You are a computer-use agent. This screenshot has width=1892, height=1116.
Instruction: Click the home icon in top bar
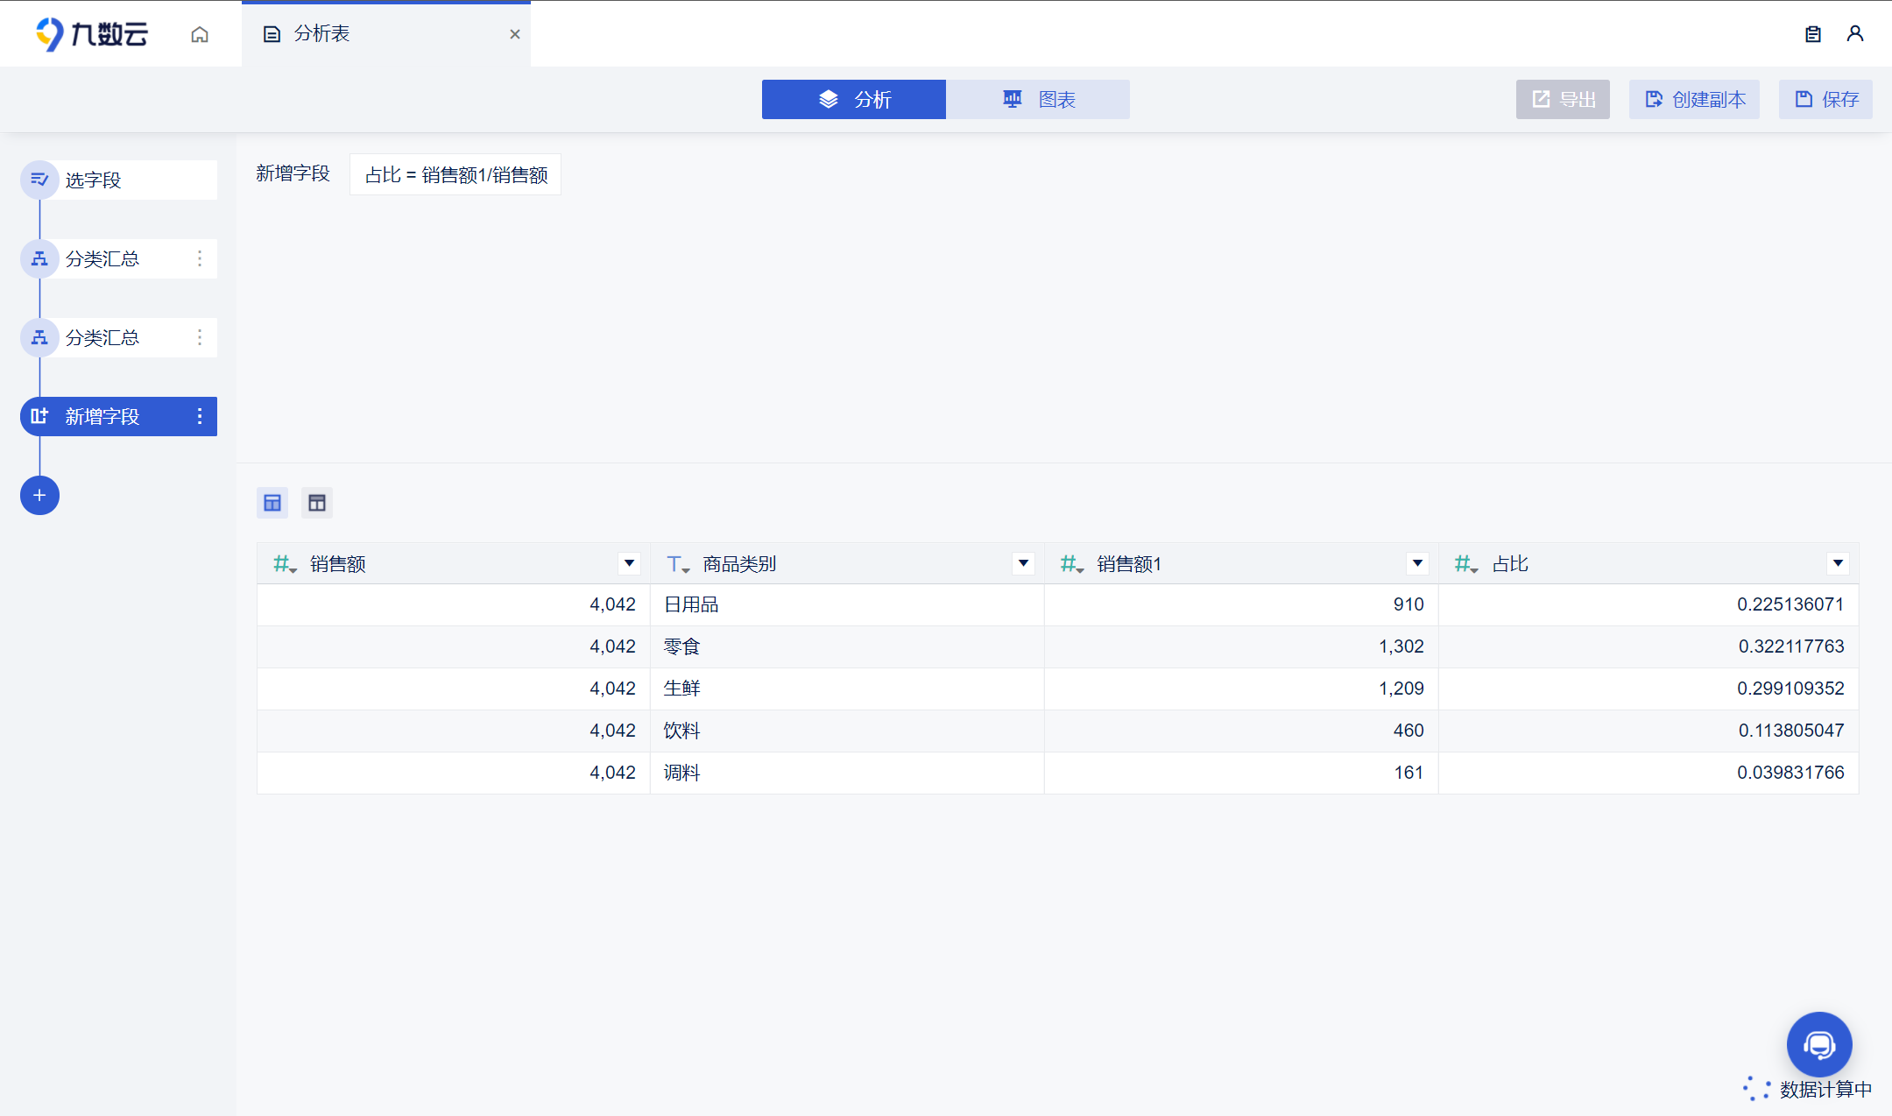click(200, 34)
